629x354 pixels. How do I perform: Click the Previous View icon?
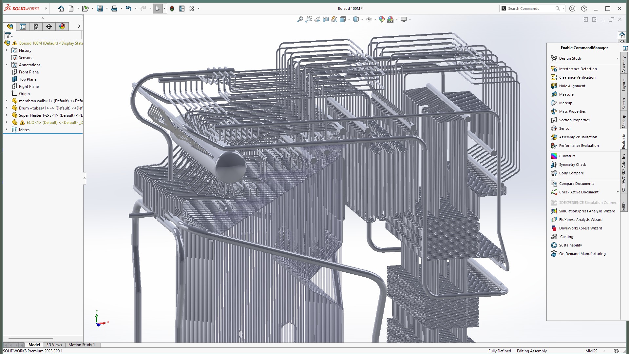click(x=317, y=20)
